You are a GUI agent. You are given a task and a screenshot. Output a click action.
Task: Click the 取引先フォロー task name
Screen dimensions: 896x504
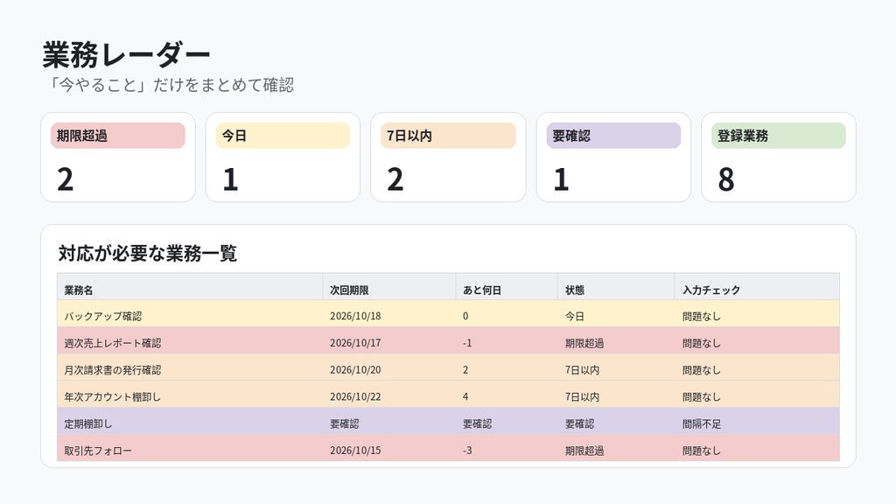coord(98,451)
